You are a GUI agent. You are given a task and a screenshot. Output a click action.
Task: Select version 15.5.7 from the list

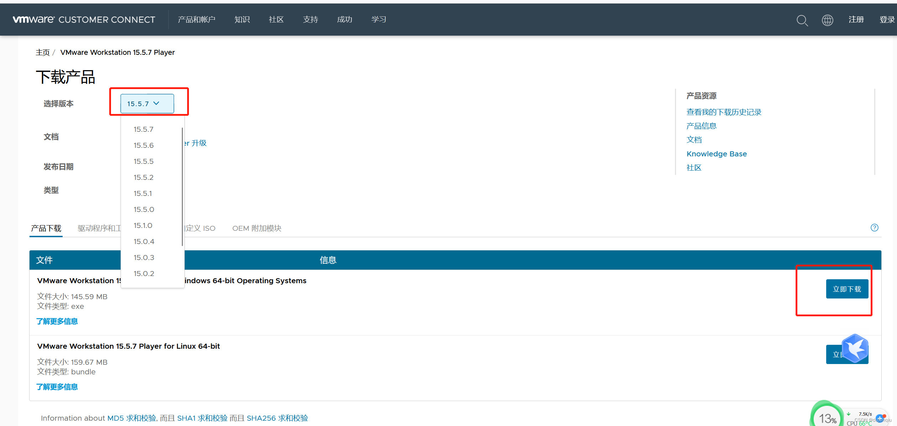tap(144, 129)
